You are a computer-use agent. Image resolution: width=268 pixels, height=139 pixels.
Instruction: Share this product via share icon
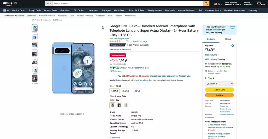[103, 27]
